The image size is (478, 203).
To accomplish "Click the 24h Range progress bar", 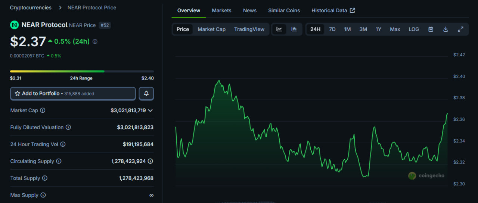I will 82,71.
